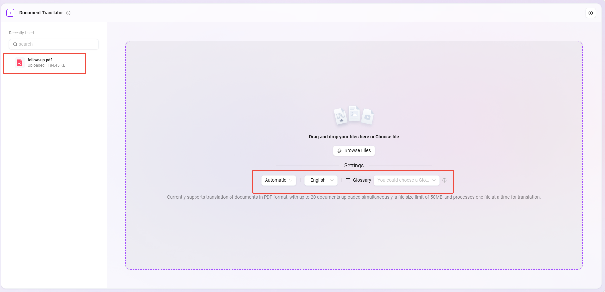Click the red PDF icon for follow-up.pdf

20,63
